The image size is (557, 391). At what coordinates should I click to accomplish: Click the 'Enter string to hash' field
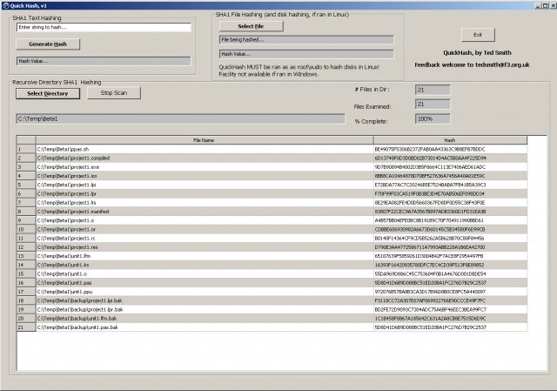pyautogui.click(x=104, y=27)
